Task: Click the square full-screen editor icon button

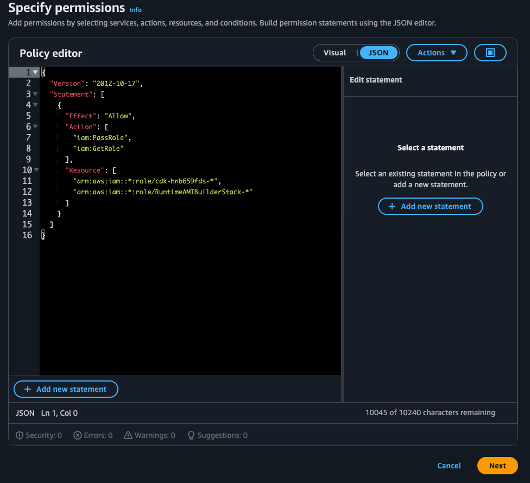Action: 490,53
